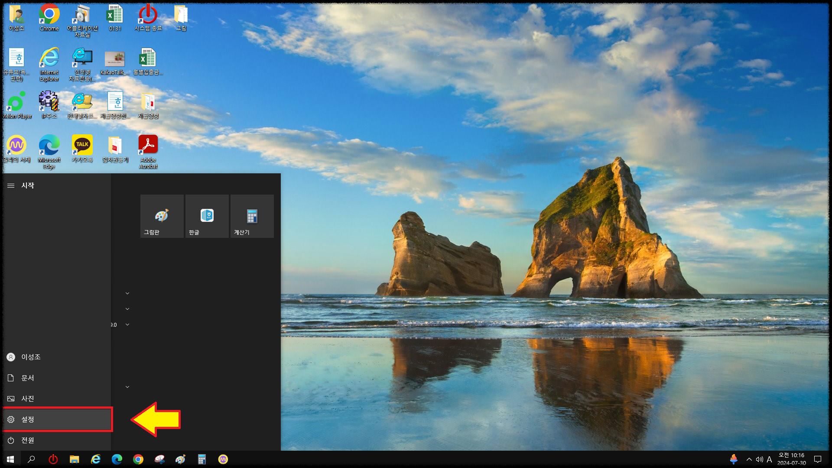Open 문서 documents shortcut
The image size is (832, 468).
[27, 378]
